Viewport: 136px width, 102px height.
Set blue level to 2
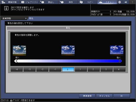tap(94, 69)
